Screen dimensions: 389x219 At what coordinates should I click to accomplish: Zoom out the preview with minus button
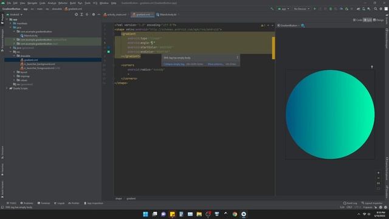click(378, 178)
